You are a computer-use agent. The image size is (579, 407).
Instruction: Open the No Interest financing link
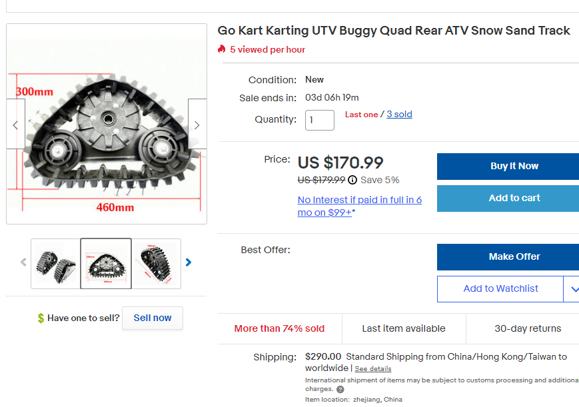pos(360,206)
